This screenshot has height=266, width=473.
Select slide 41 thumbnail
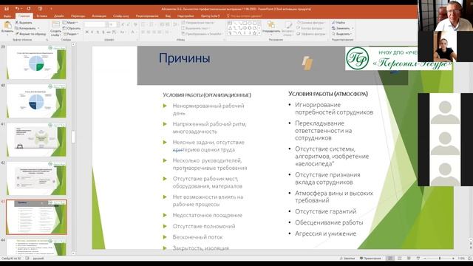coord(36,140)
